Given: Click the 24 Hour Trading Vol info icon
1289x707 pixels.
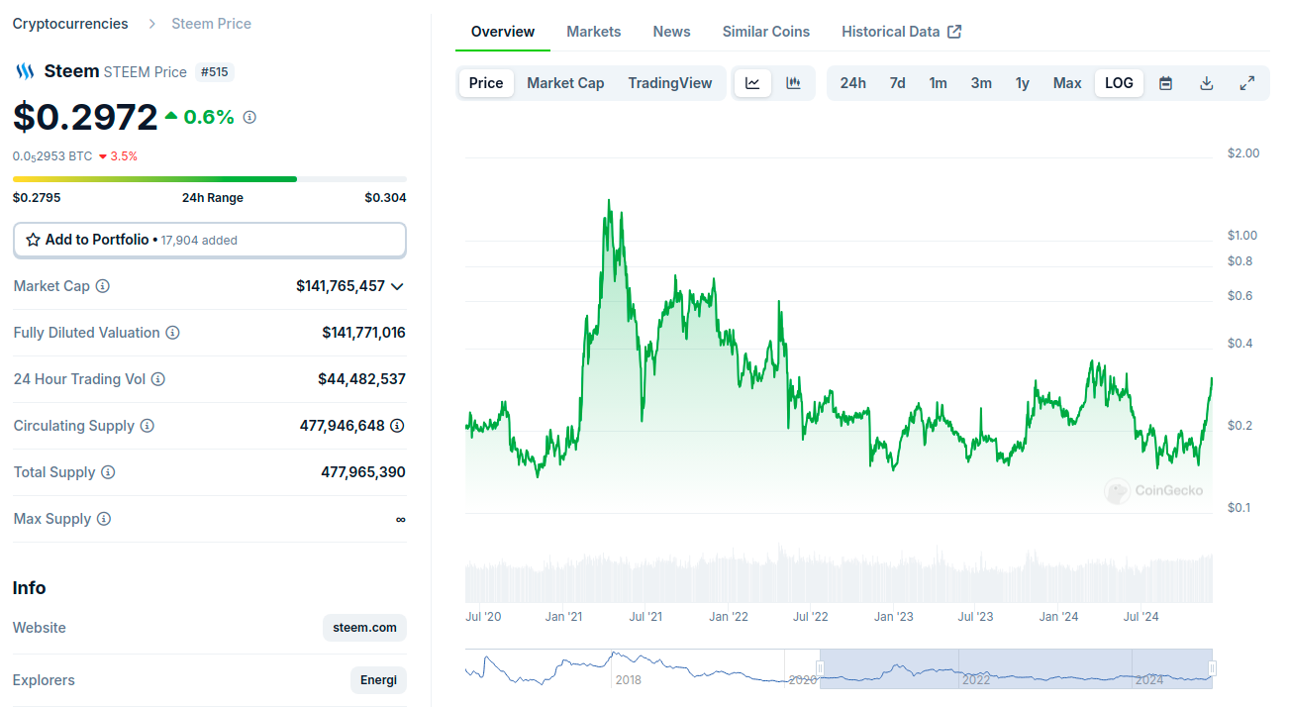Looking at the screenshot, I should (158, 379).
